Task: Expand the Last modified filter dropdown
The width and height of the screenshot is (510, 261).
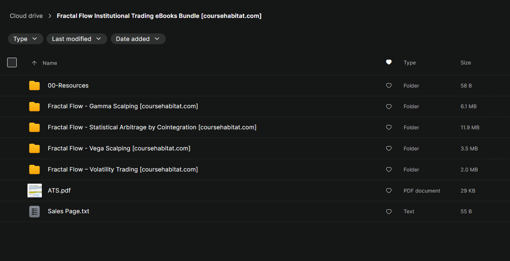Action: (x=76, y=39)
